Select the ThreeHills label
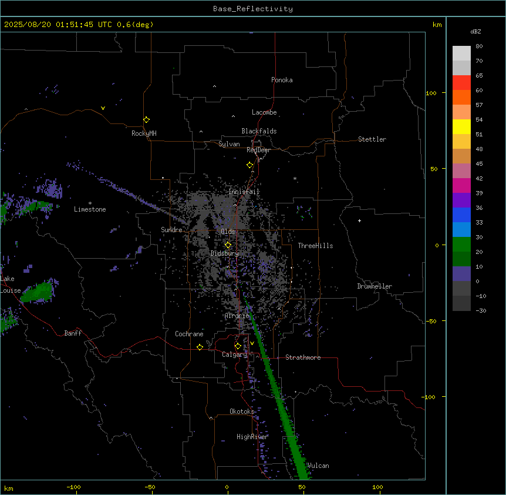506x495 pixels. click(x=315, y=246)
